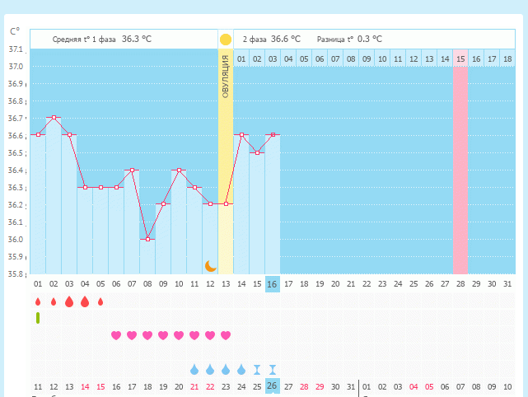Click calendar date 26 in the bottom row
528x397 pixels.
coord(273,385)
